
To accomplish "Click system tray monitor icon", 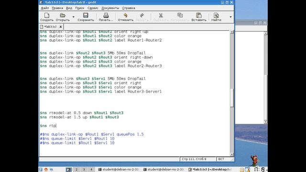I will click(247, 170).
